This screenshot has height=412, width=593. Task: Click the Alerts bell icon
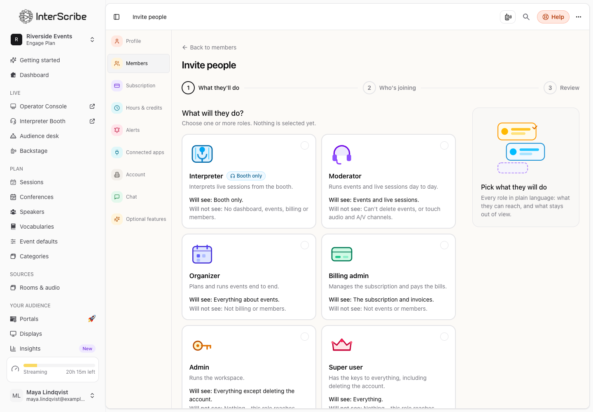(117, 130)
